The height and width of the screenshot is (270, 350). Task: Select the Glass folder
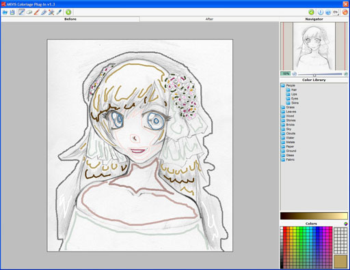288,155
